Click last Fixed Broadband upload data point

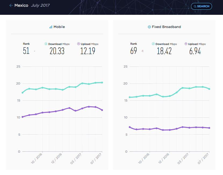coord(209,128)
